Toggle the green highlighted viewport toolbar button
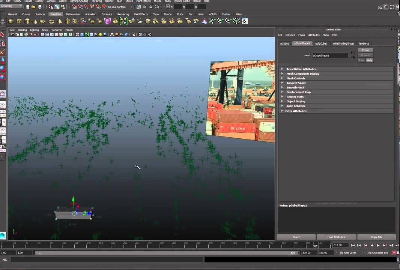The width and height of the screenshot is (400, 270). click(87, 34)
